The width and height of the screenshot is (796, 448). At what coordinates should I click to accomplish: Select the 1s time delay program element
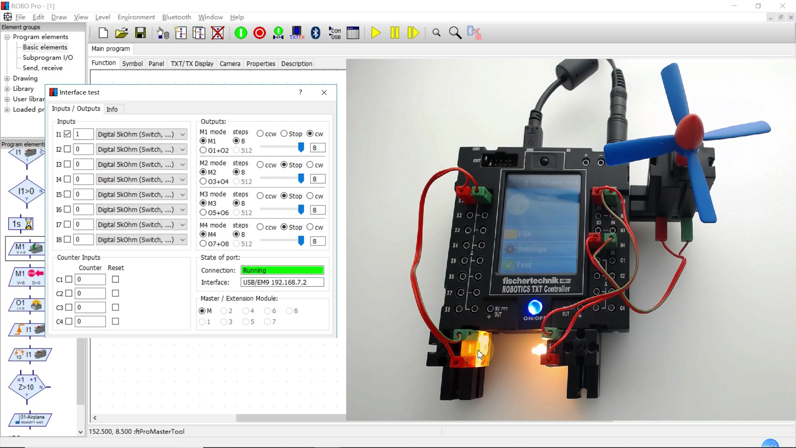(x=21, y=224)
